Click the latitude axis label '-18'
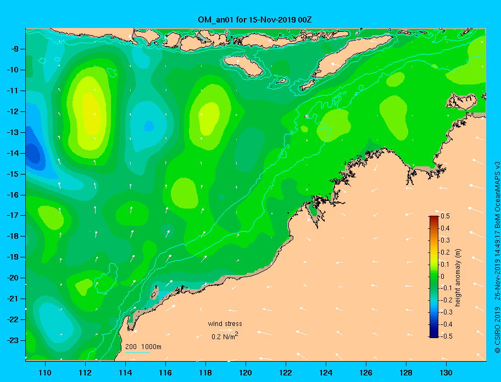Viewport: 501px width, 382px height. pyautogui.click(x=13, y=236)
